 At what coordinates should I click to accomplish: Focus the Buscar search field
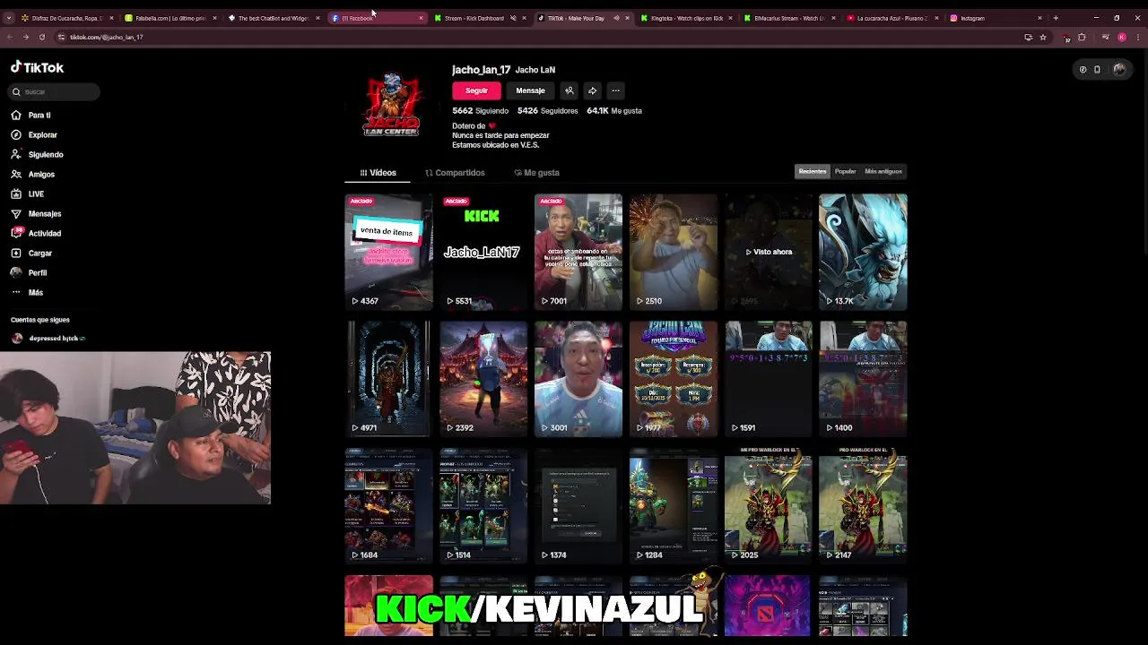(x=55, y=91)
